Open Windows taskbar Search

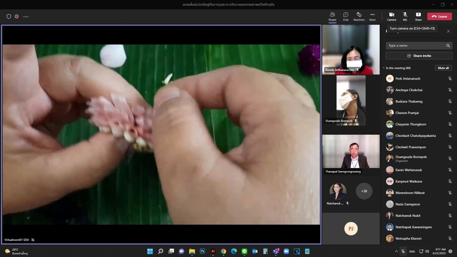click(161, 251)
